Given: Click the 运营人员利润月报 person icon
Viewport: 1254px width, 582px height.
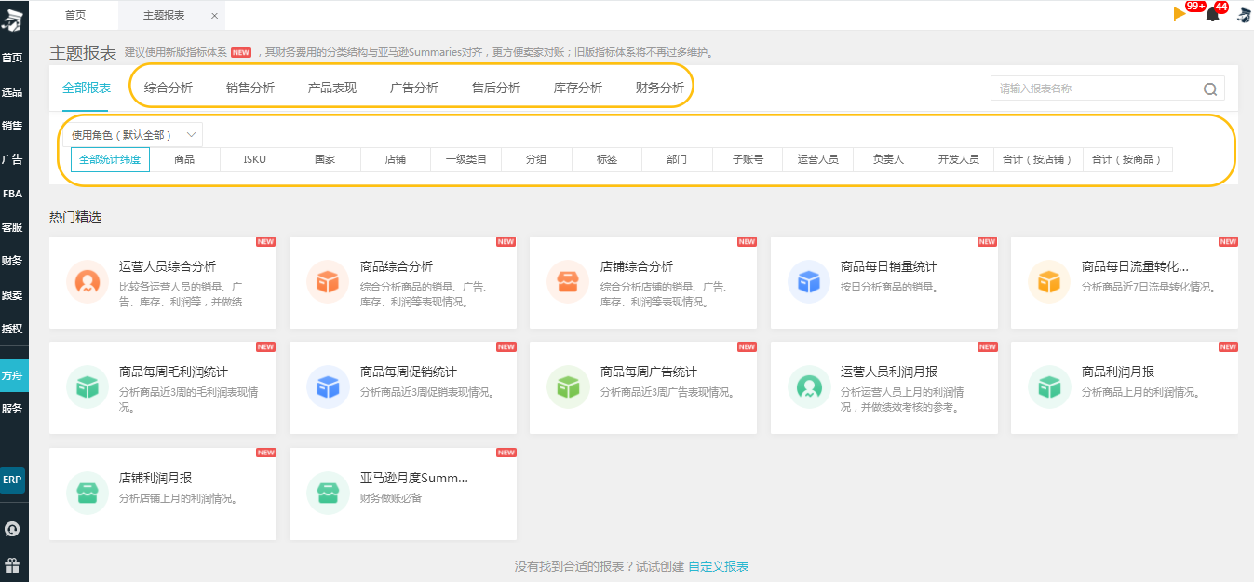Looking at the screenshot, I should [x=809, y=386].
